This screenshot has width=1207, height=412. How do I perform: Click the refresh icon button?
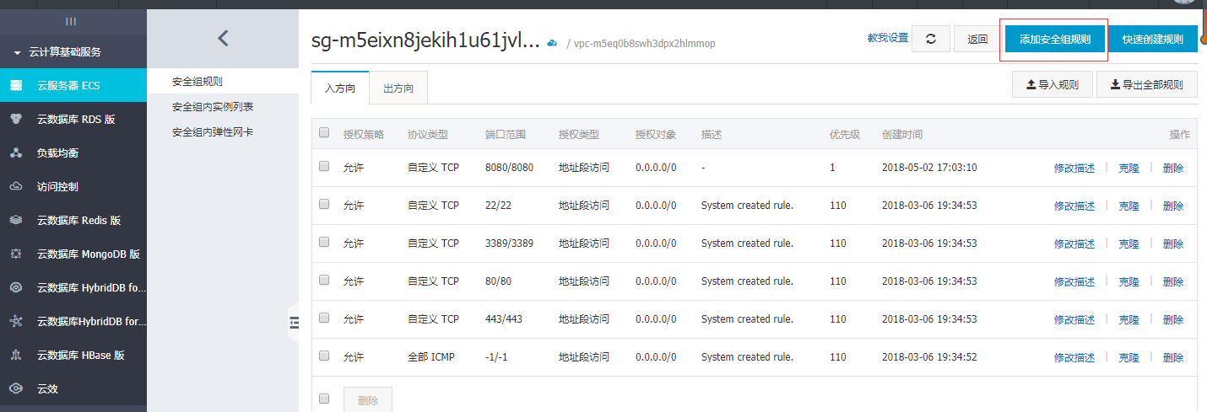coord(931,39)
